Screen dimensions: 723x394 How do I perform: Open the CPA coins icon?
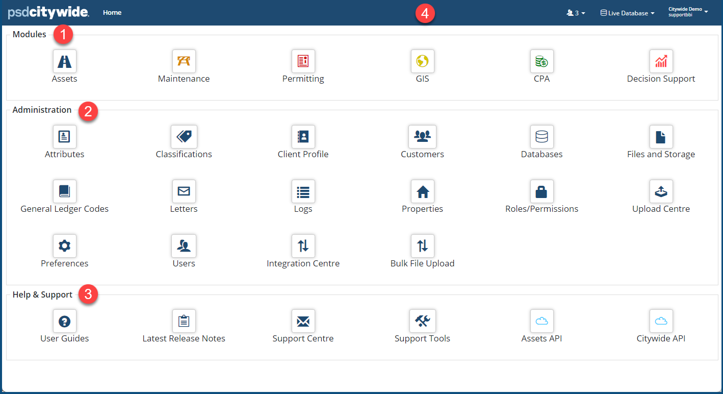point(542,61)
